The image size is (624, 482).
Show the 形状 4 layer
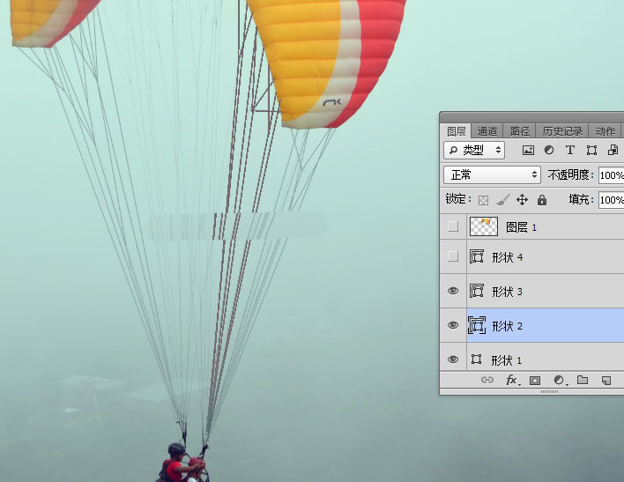pos(453,256)
